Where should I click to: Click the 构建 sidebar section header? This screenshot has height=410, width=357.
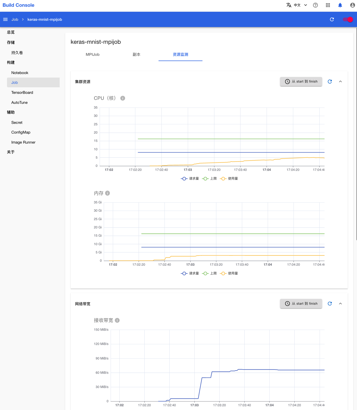tap(11, 63)
